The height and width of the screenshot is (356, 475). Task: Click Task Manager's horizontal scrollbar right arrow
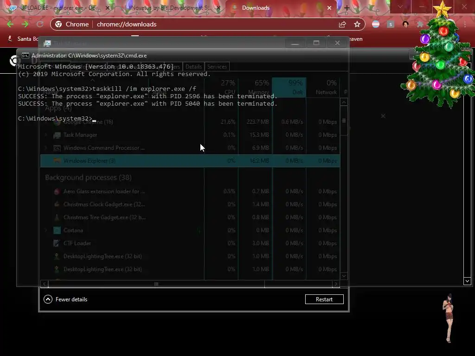click(x=336, y=284)
